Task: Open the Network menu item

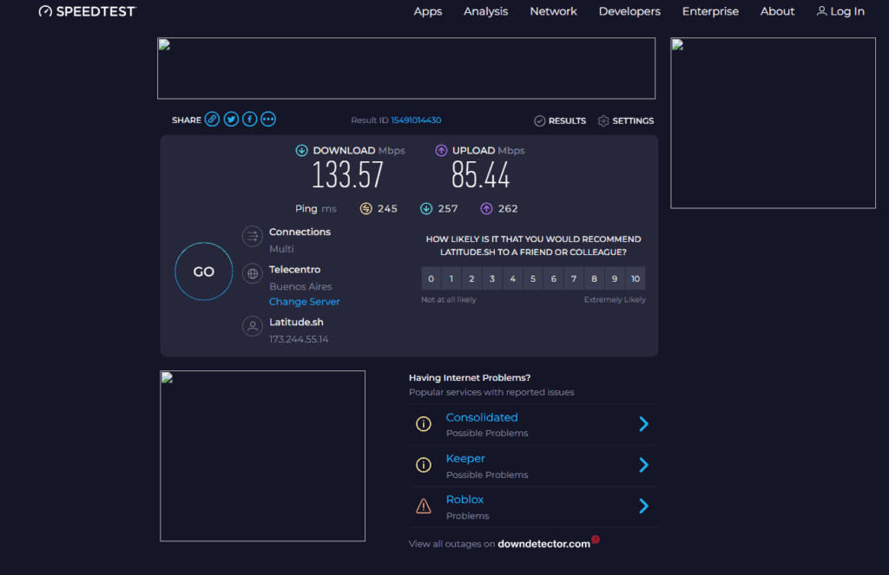Action: [553, 11]
